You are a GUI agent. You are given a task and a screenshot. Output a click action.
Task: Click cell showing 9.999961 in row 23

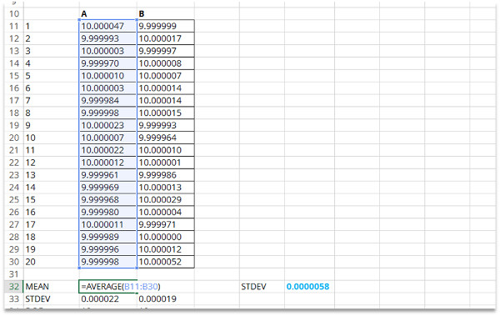[x=107, y=175]
